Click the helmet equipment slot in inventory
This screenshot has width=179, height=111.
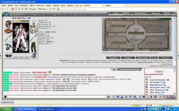8,24
